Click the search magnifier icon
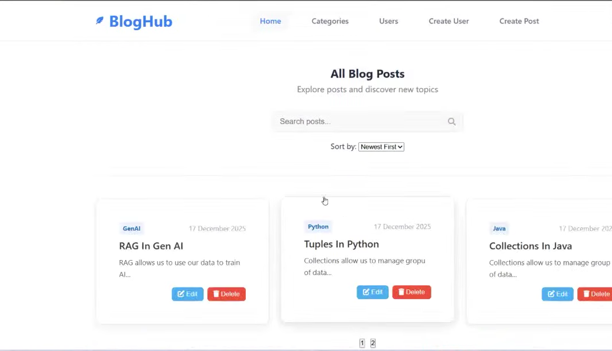The width and height of the screenshot is (612, 351). (452, 121)
